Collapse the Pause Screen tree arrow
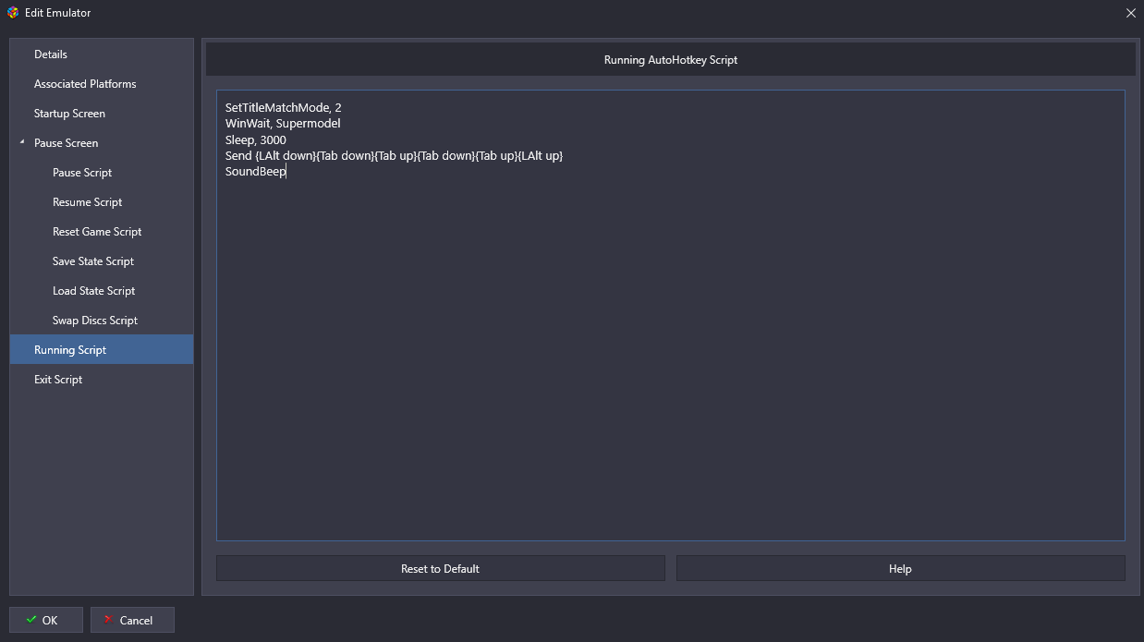Image resolution: width=1144 pixels, height=642 pixels. pos(21,143)
